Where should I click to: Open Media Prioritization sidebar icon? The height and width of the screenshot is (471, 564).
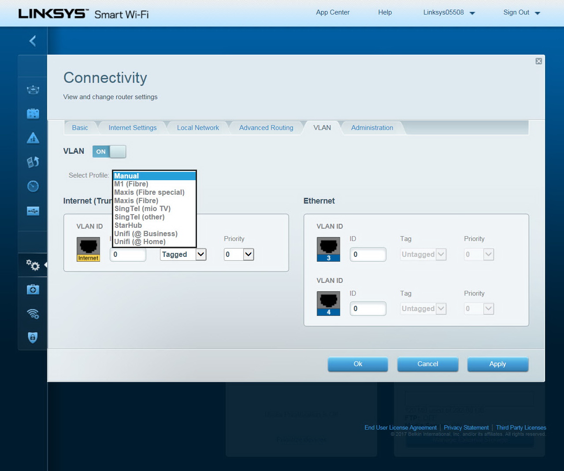(x=33, y=162)
